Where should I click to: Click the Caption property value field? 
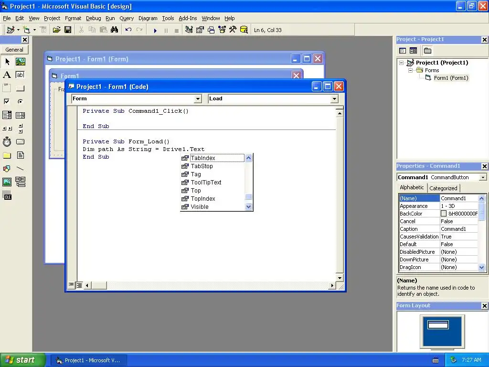(458, 229)
